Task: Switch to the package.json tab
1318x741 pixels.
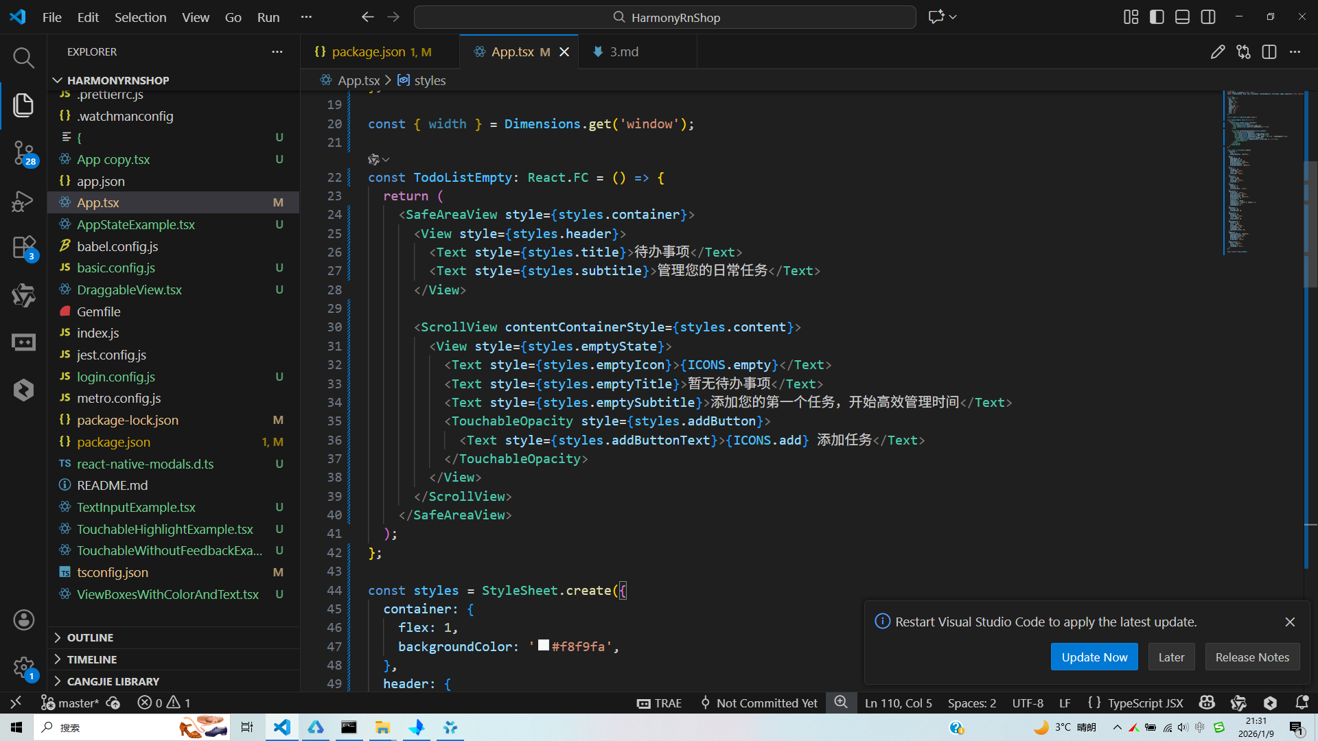Action: click(369, 52)
